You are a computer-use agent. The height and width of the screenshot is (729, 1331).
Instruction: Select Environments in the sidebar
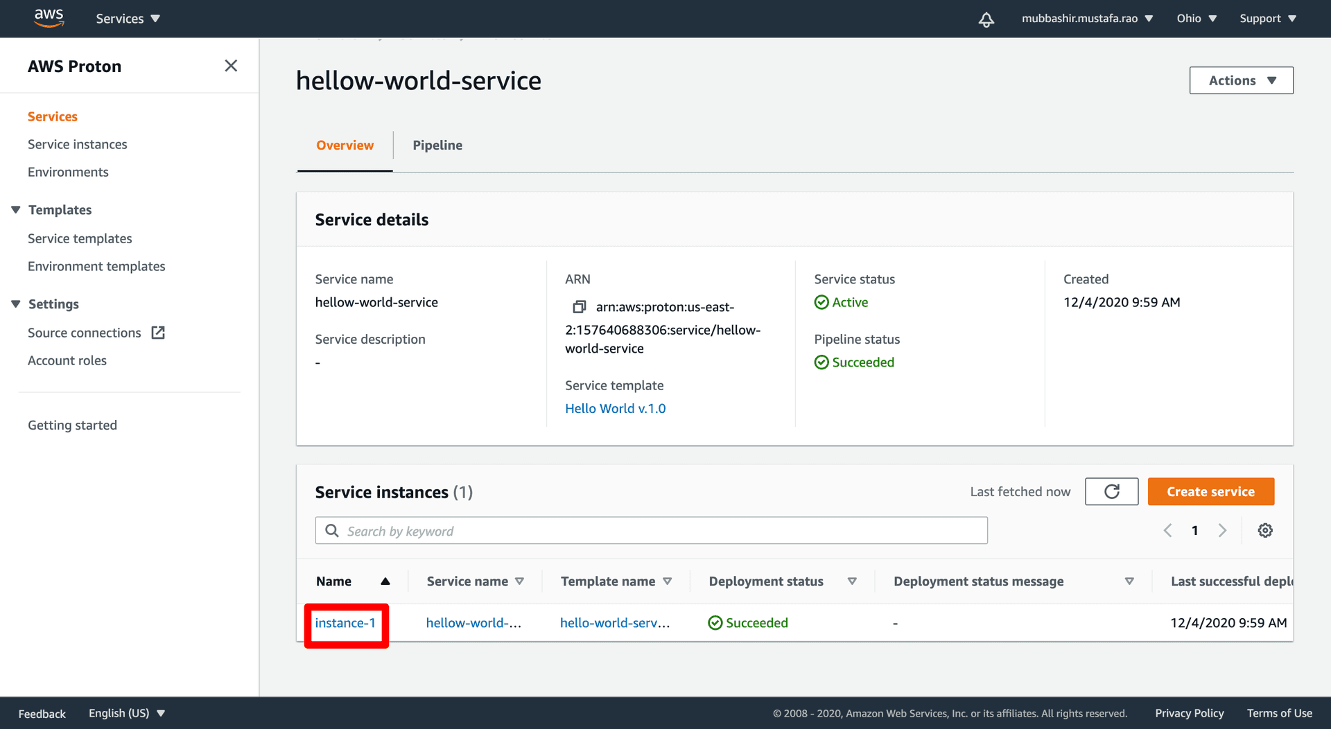(68, 172)
